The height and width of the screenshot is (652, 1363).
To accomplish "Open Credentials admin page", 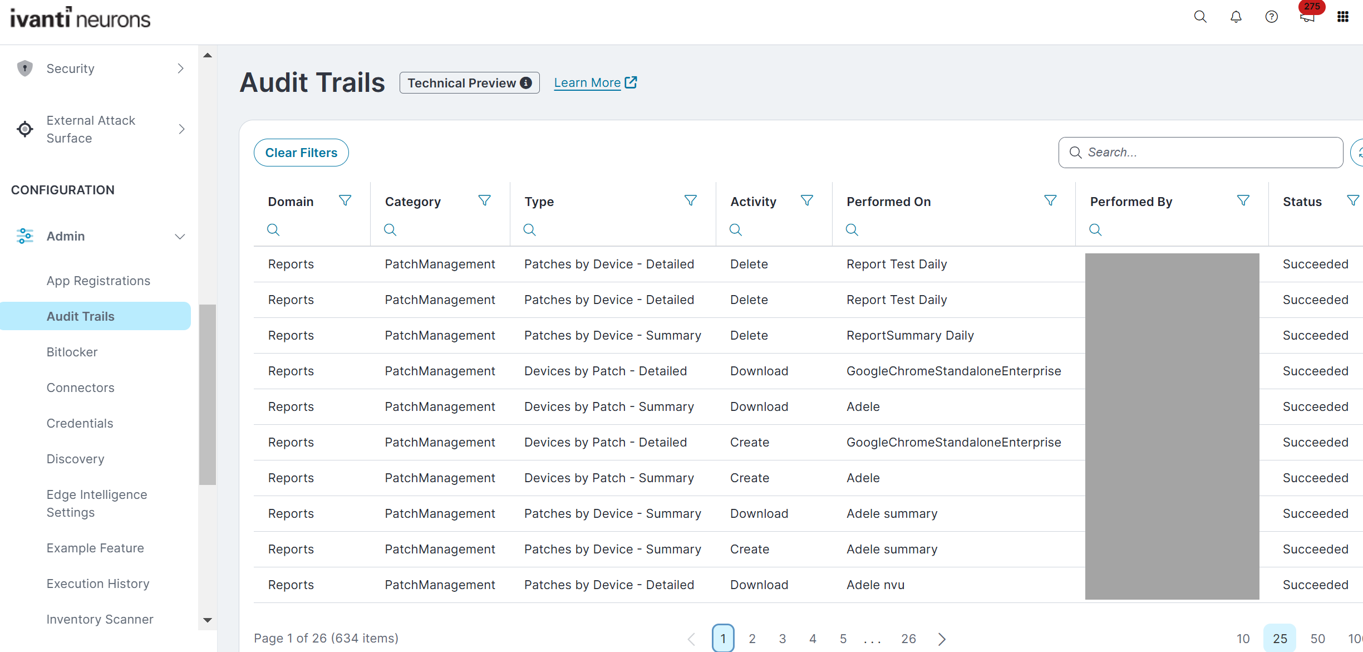I will click(80, 423).
